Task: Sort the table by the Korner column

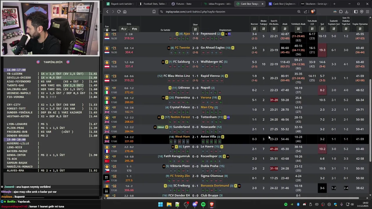Action: click(254, 29)
